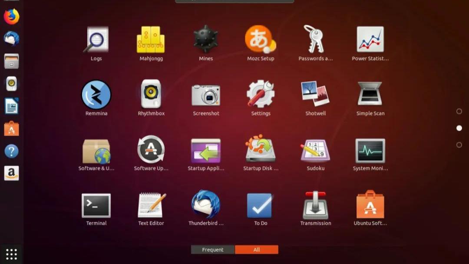Go to the first app page indicator
The height and width of the screenshot is (264, 469).
[x=459, y=111]
